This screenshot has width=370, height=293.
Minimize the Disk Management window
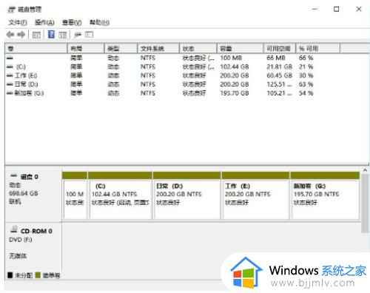pyautogui.click(x=314, y=9)
